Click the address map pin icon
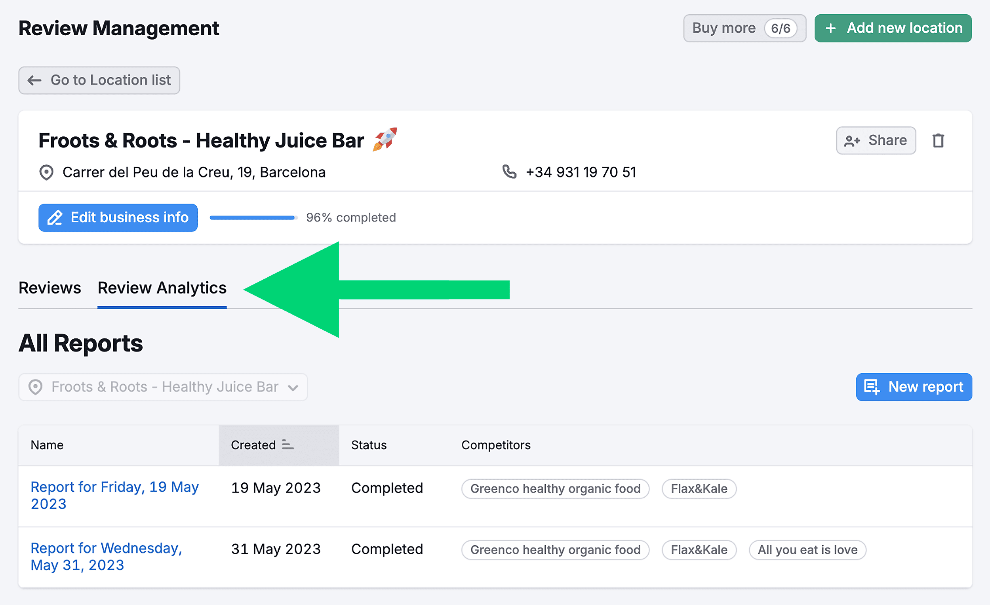The width and height of the screenshot is (990, 605). 46,172
